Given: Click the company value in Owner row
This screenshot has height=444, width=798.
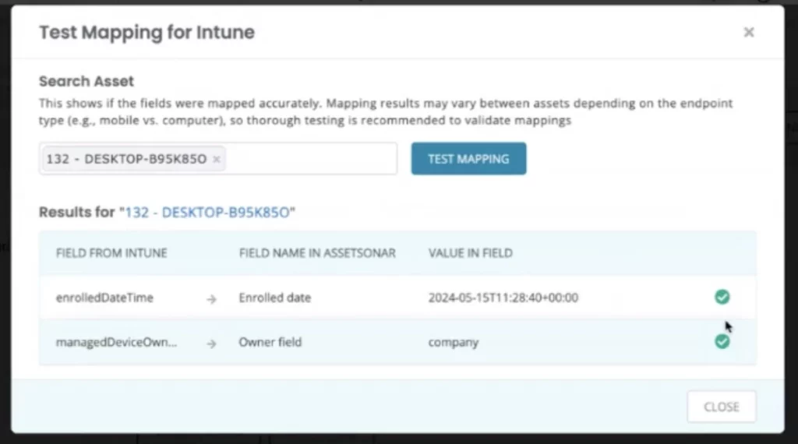Looking at the screenshot, I should pyautogui.click(x=453, y=342).
